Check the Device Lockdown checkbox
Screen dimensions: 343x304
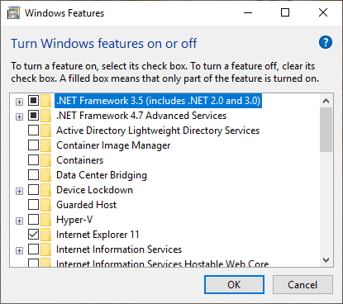pos(33,190)
